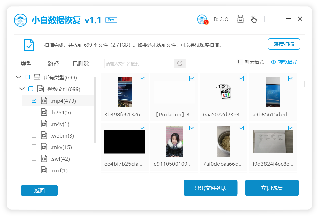
Task: Click the file icon beside .mp4(473)
Action: tap(44, 100)
